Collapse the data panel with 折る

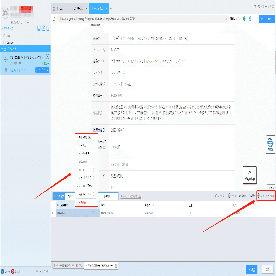pos(271,188)
